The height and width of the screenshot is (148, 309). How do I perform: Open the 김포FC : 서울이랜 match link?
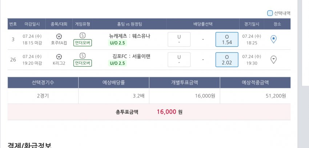click(x=131, y=57)
